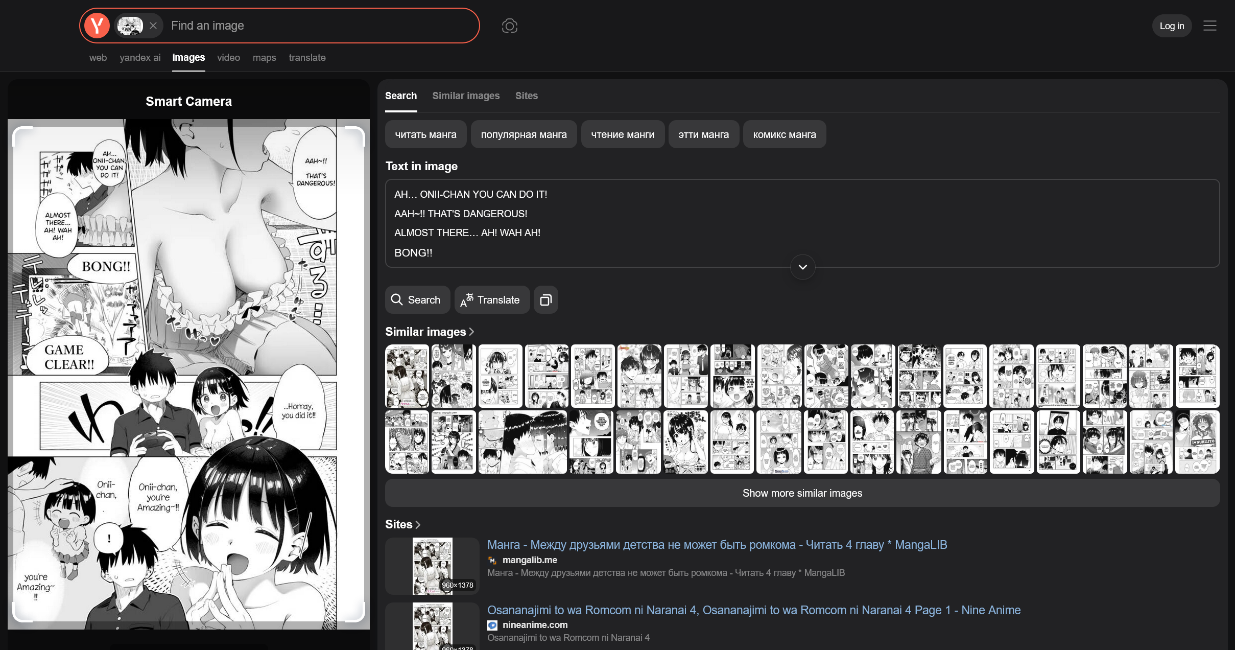Click the этти манга suggestion chip

pyautogui.click(x=703, y=134)
